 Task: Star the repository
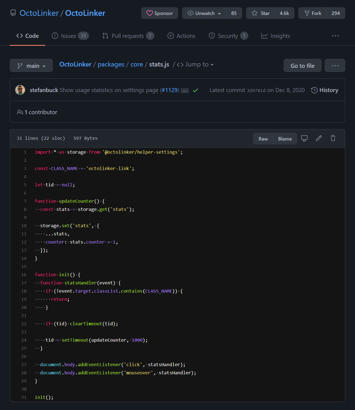(261, 13)
